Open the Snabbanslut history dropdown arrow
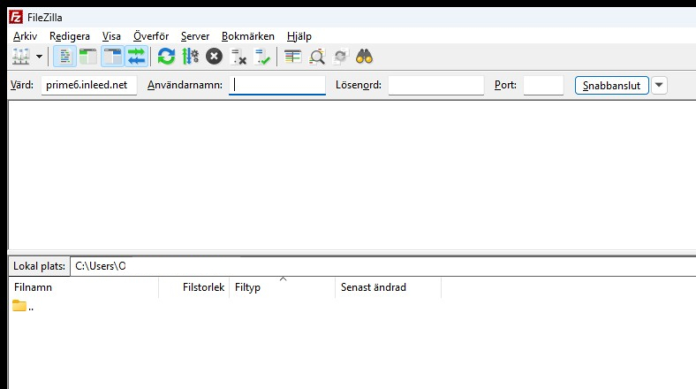The height and width of the screenshot is (389, 696). tap(660, 85)
